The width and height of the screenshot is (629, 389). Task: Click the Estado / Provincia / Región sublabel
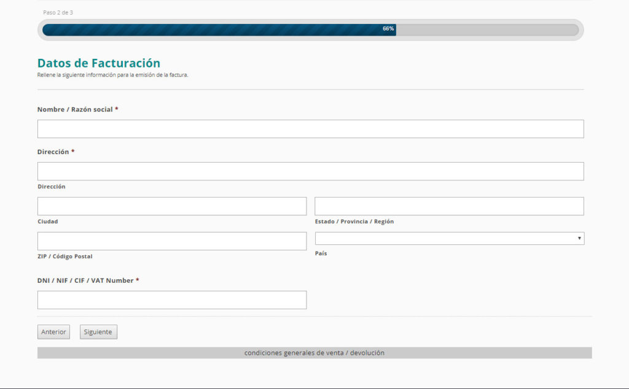coord(354,221)
